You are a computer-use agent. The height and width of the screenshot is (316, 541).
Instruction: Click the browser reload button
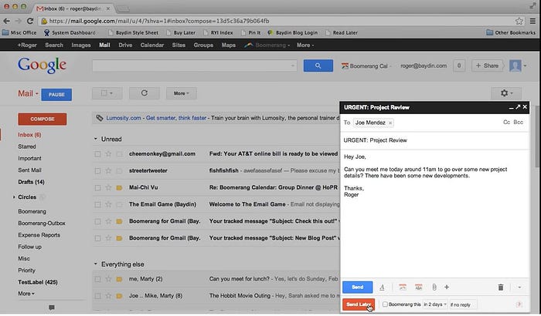pos(30,21)
